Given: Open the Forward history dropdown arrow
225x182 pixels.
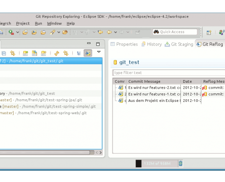Looking at the screenshot, I should [x=128, y=32].
